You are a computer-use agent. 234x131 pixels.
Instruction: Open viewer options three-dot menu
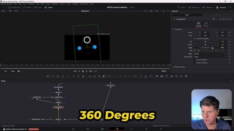click(x=168, y=11)
